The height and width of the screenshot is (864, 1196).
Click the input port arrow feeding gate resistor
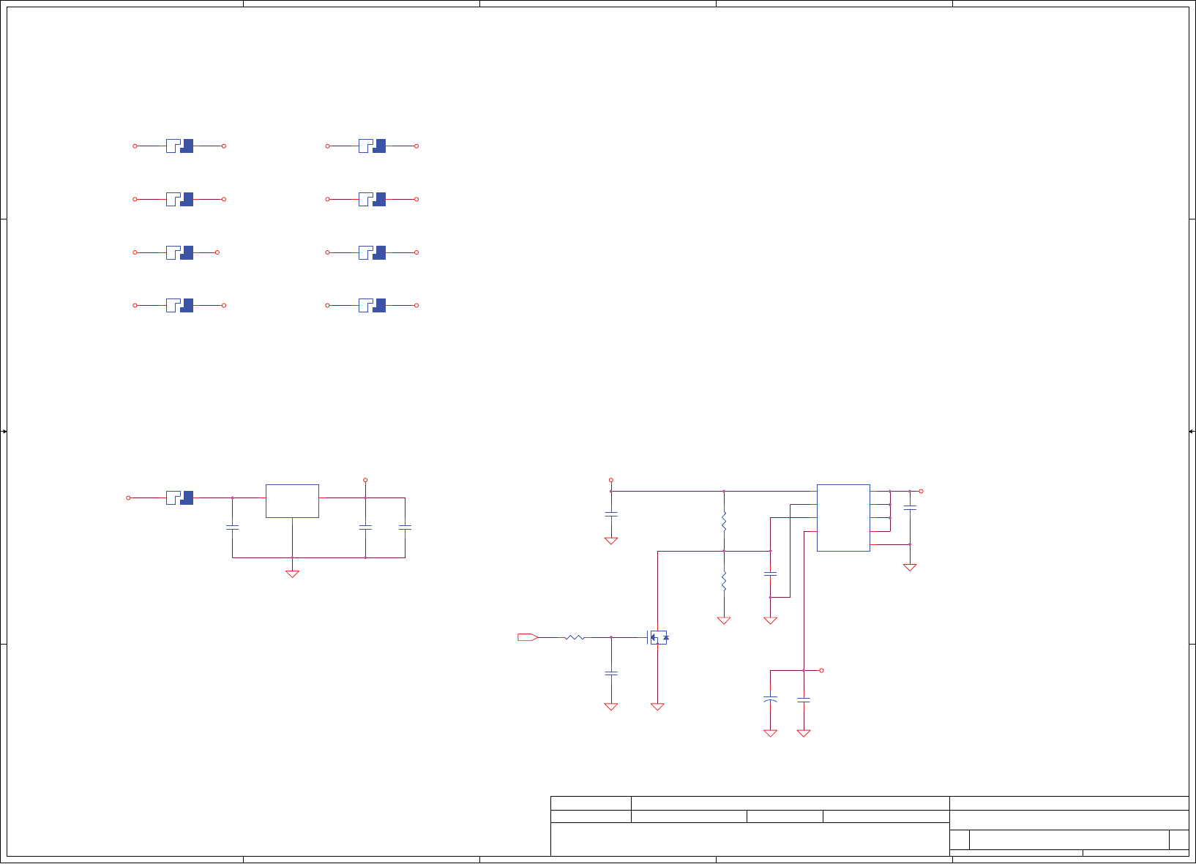click(528, 637)
